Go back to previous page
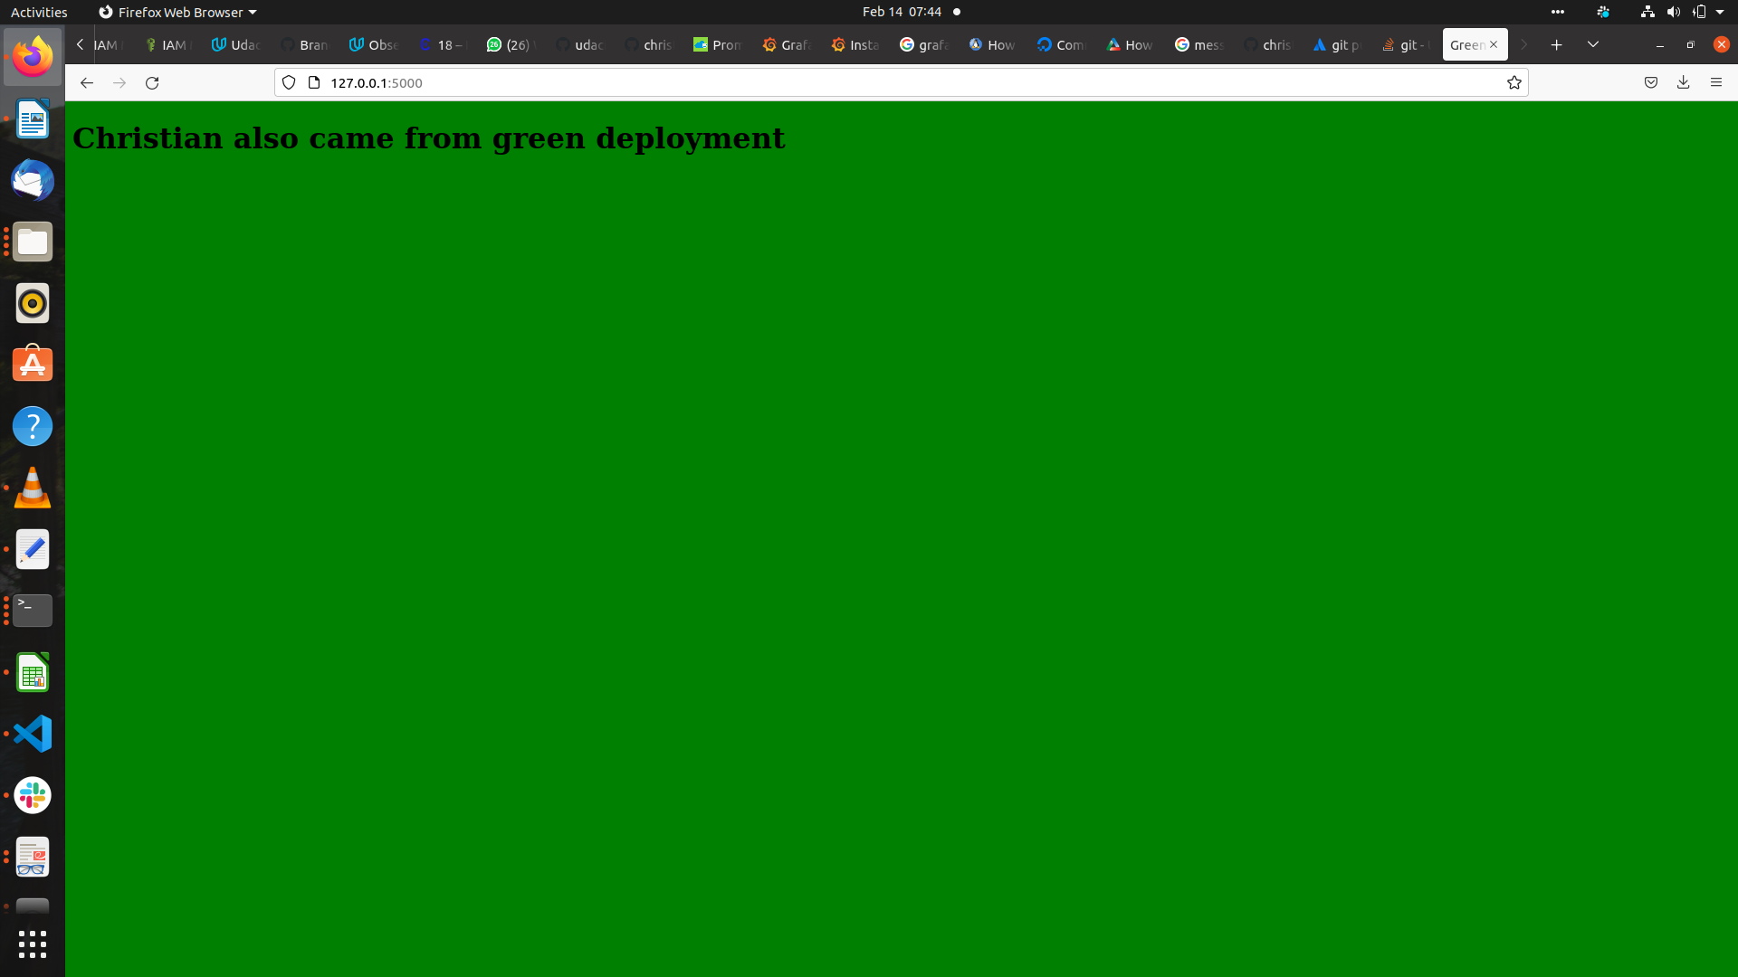 click(87, 83)
